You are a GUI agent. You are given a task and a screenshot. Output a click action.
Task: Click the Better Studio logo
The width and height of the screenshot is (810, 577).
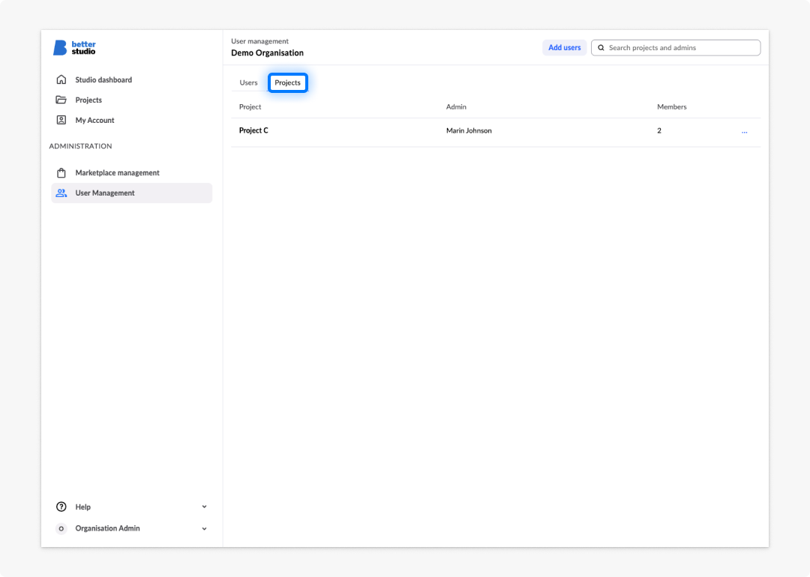point(74,47)
